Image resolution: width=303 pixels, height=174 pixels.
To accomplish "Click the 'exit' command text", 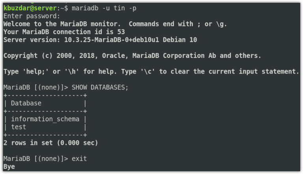I will 79,159.
